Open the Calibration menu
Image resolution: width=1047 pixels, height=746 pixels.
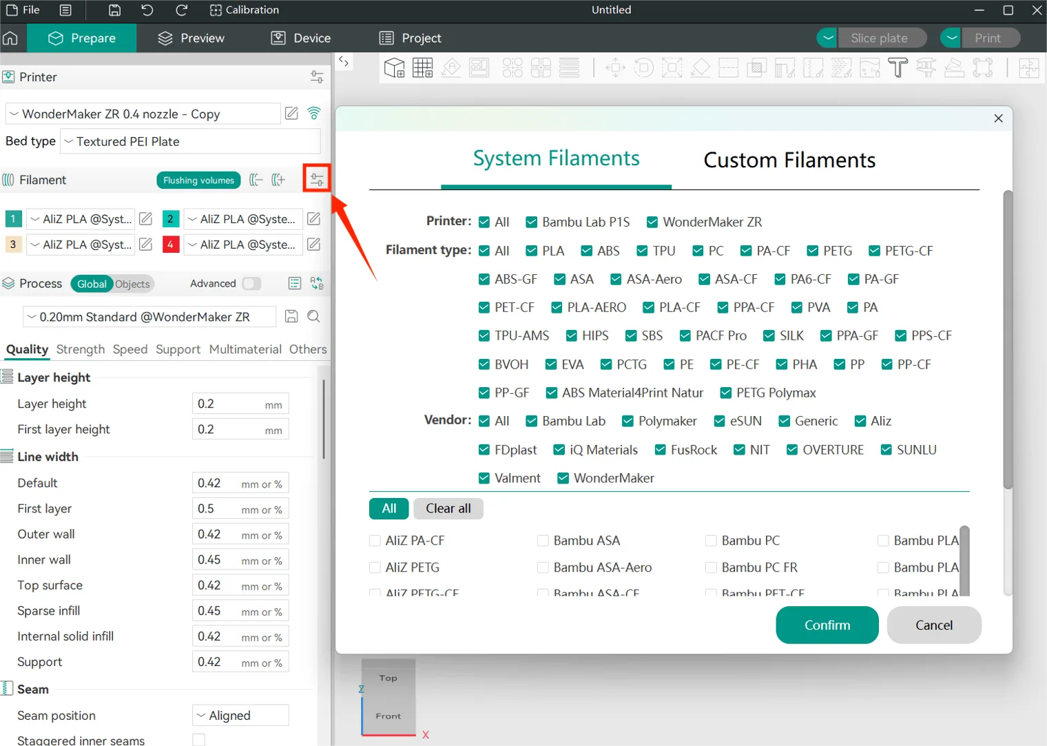pos(245,10)
